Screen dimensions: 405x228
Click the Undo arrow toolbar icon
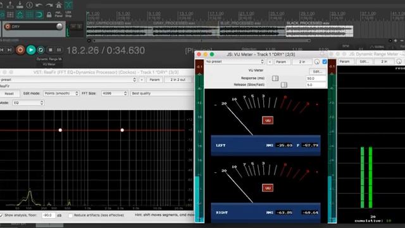click(39, 4)
